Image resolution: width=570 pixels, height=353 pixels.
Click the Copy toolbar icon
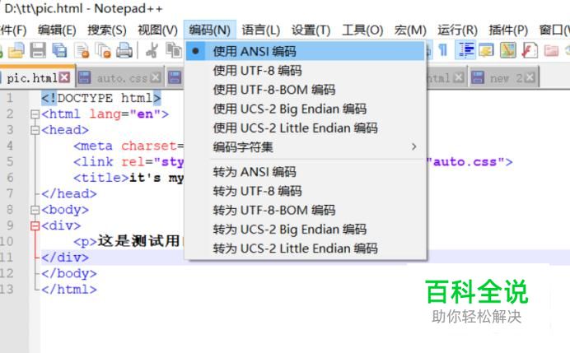(174, 50)
